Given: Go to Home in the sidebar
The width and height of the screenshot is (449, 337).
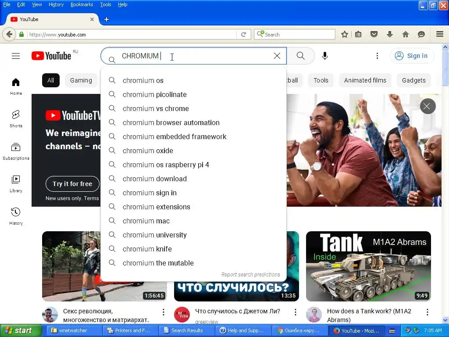Looking at the screenshot, I should [16, 86].
